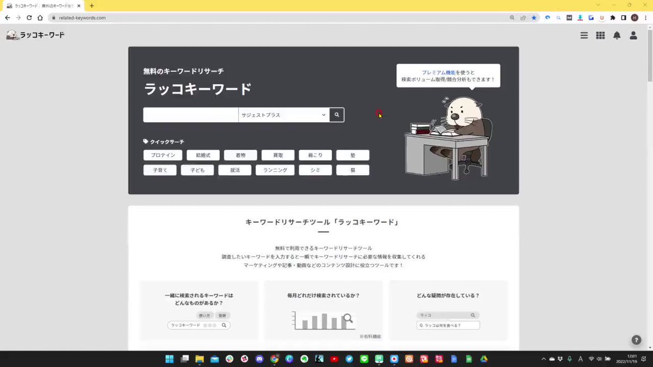Click the round help question mark icon
Image resolution: width=653 pixels, height=367 pixels.
coord(636,340)
